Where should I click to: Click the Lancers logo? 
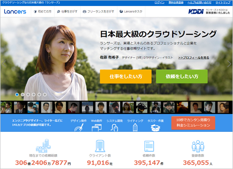click(15, 12)
